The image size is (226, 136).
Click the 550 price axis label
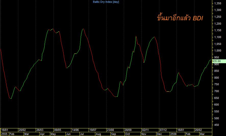coord(217,111)
